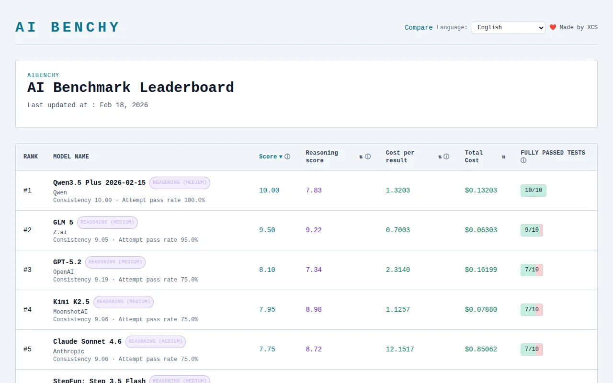Click the OpenAI provider label

coord(63,272)
